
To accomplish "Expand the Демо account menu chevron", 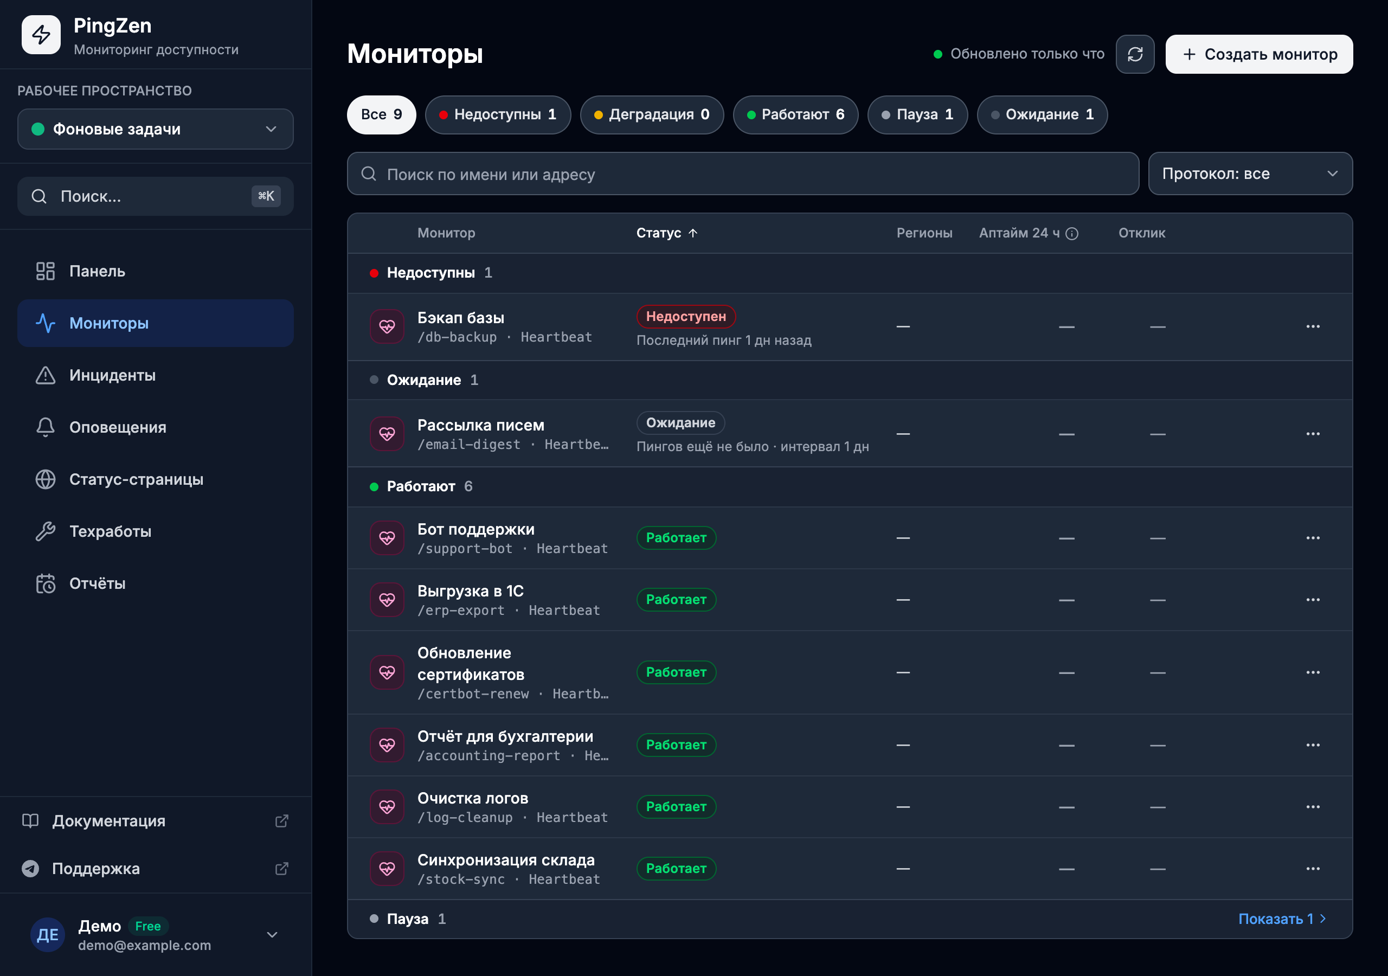I will point(272,934).
